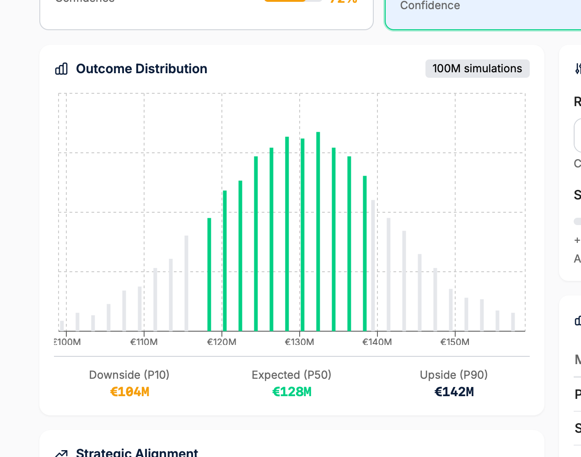Click a gray bar left of the green region
Image resolution: width=581 pixels, height=457 pixels.
point(186,284)
